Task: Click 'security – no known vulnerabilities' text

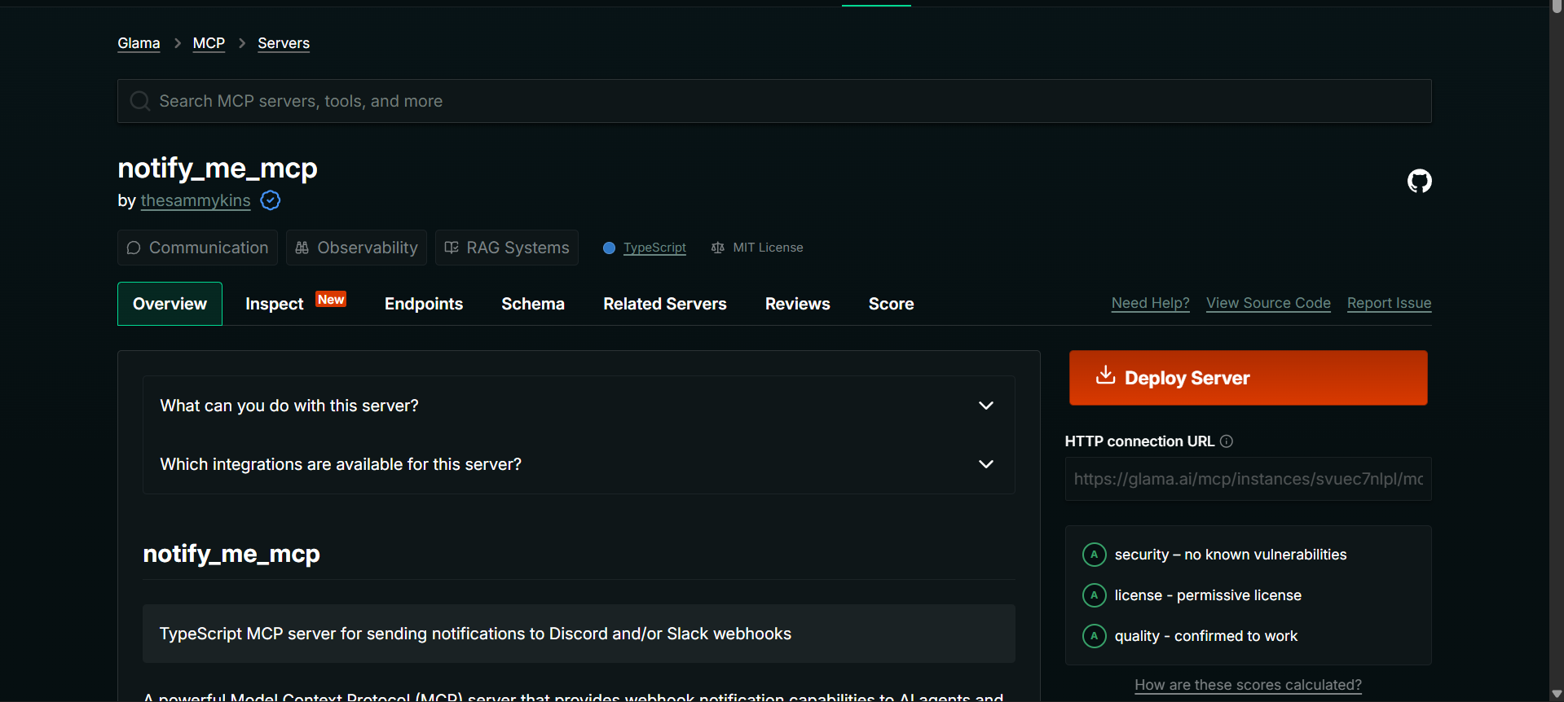Action: coord(1231,555)
